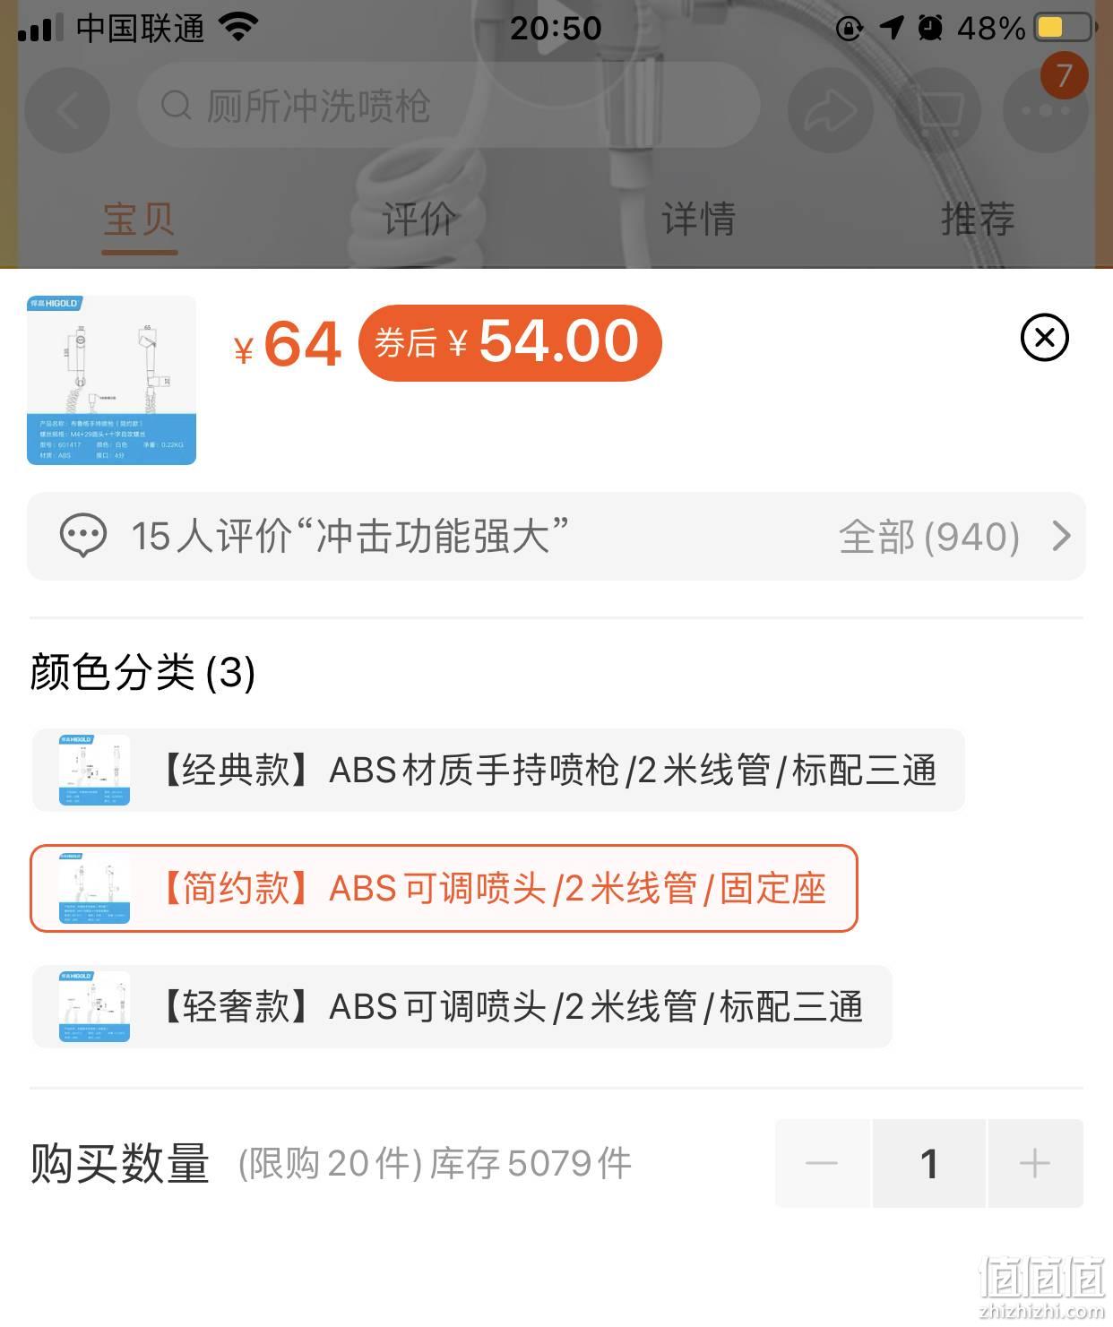
Task: Increase purchase quantity with plus button
Action: 1035,1163
